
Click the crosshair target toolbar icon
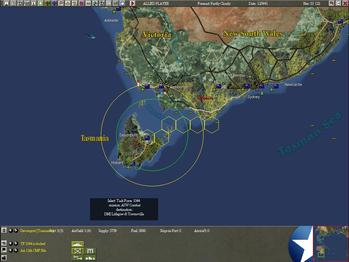coord(102,3)
